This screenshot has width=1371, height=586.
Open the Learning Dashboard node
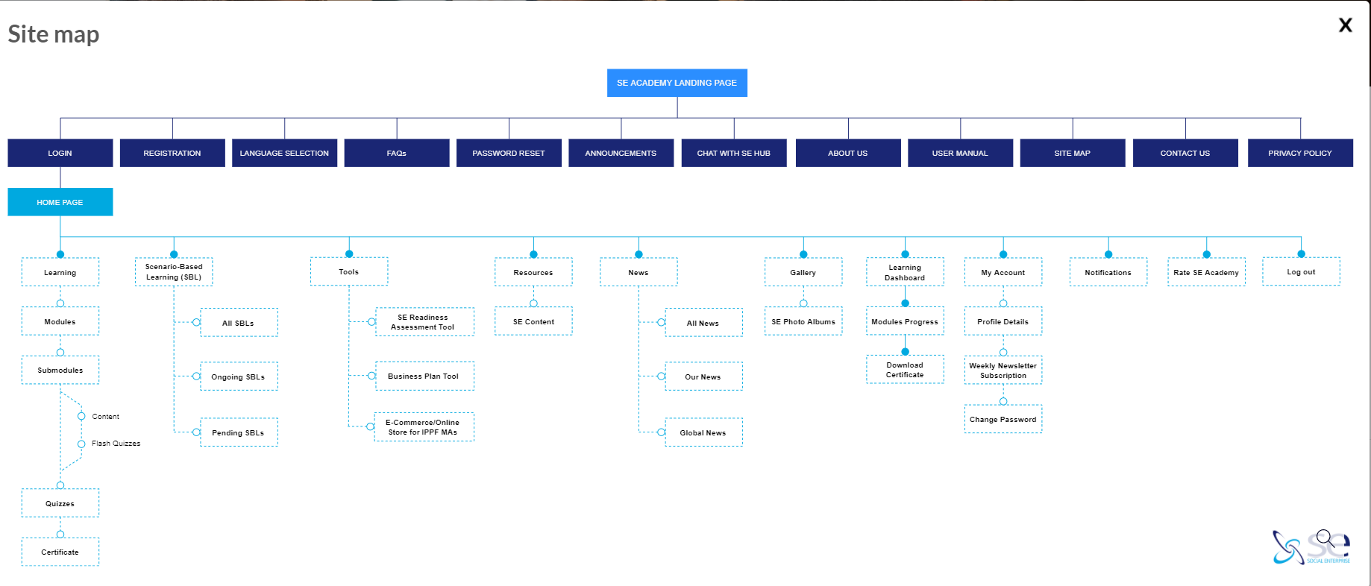click(x=905, y=272)
